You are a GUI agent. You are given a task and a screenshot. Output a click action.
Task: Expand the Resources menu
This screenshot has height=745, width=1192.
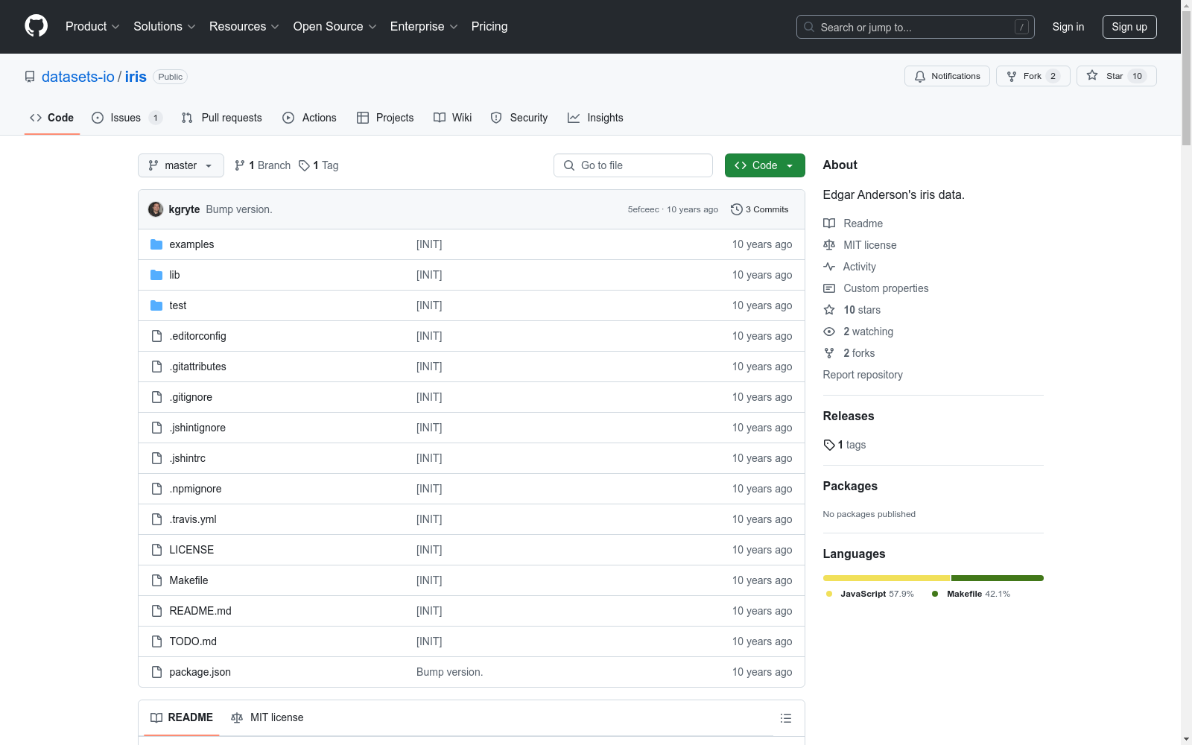point(244,27)
